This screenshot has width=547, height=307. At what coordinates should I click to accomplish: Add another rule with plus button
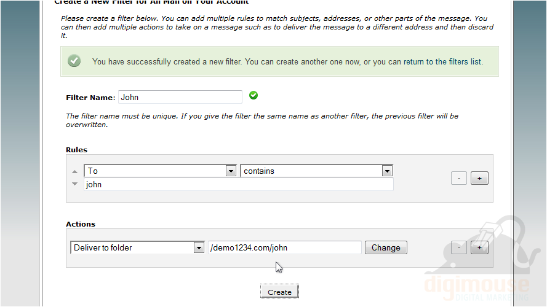point(479,178)
